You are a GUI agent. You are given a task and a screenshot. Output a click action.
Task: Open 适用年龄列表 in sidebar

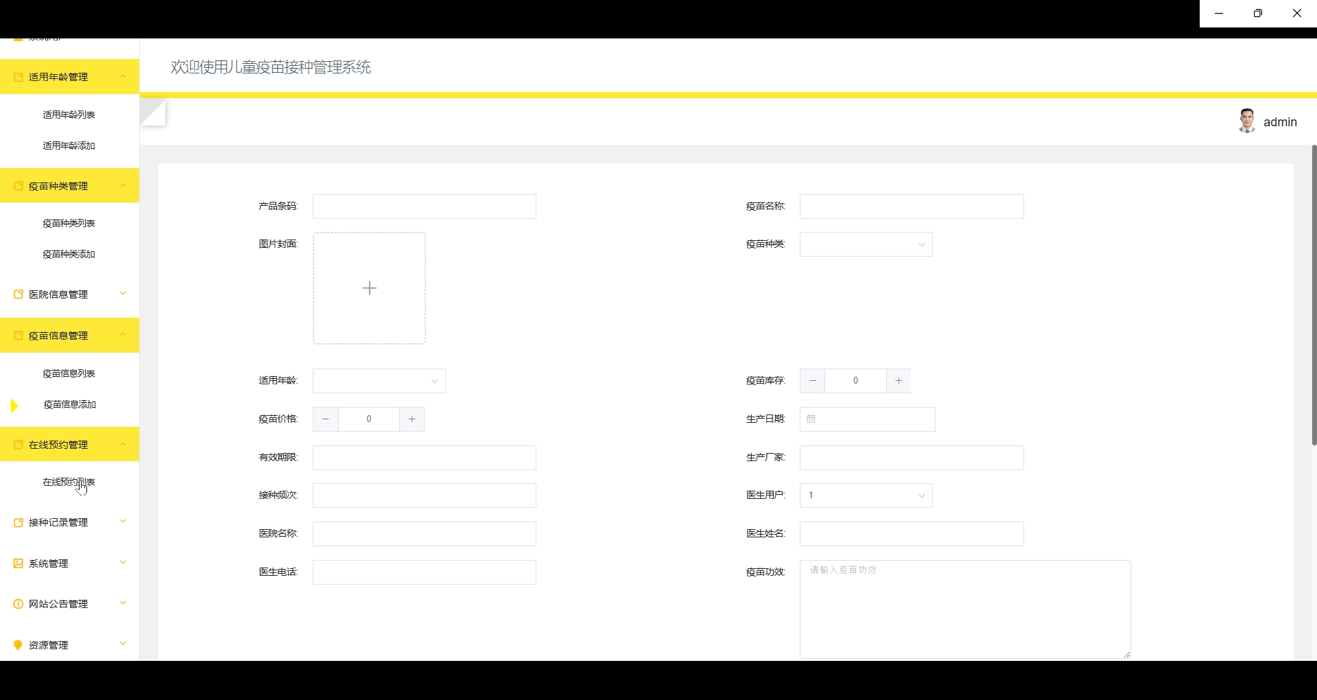point(69,115)
